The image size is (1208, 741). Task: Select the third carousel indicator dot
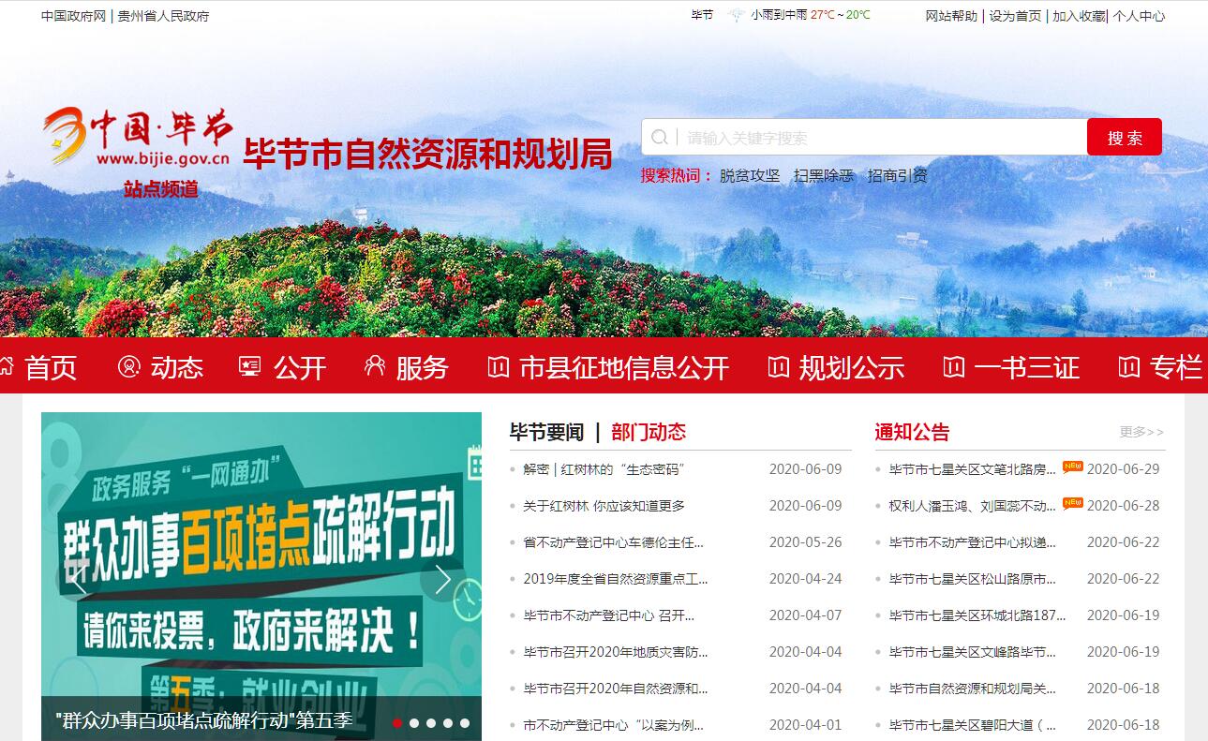coord(431,722)
